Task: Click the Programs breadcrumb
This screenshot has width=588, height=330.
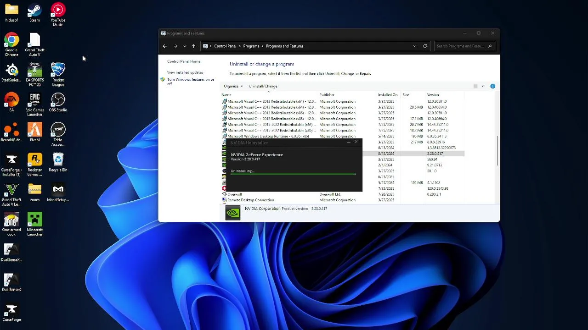Action: point(251,46)
